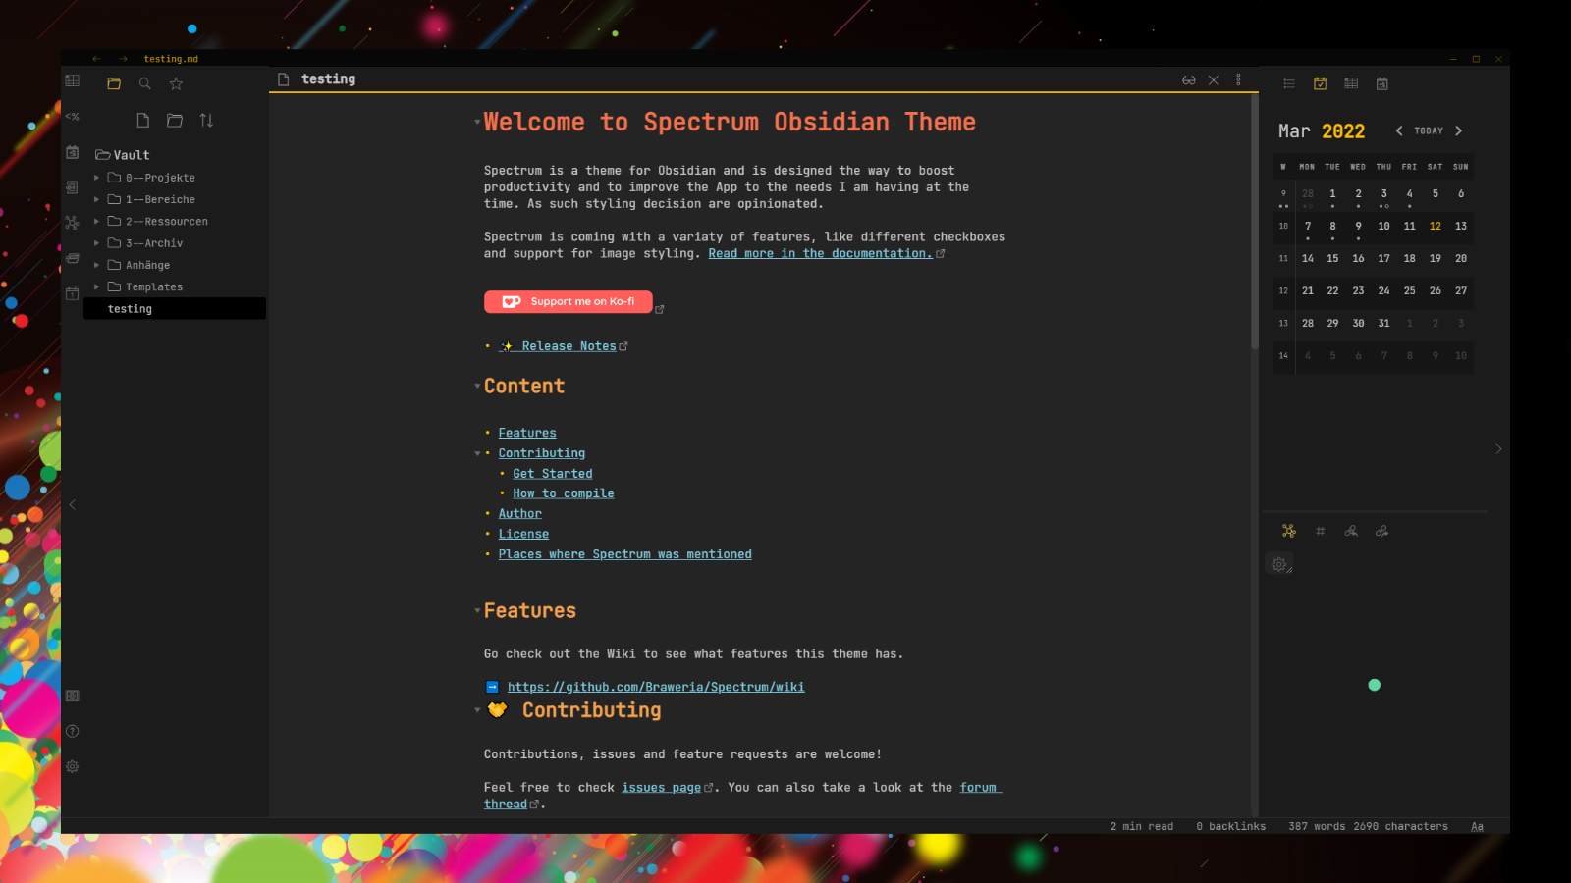
Task: Click the <% templater ribbon icon
Action: tap(73, 117)
